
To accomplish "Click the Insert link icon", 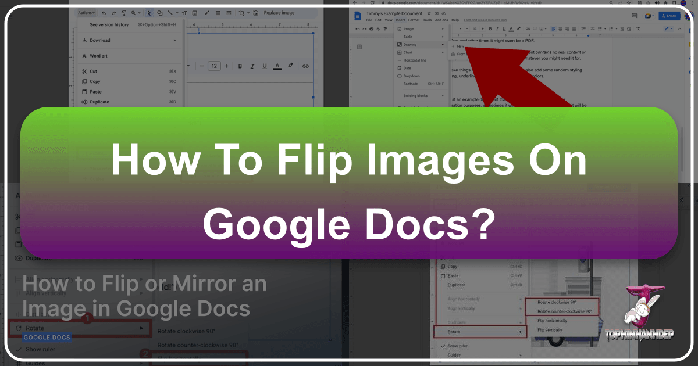I will pos(305,66).
